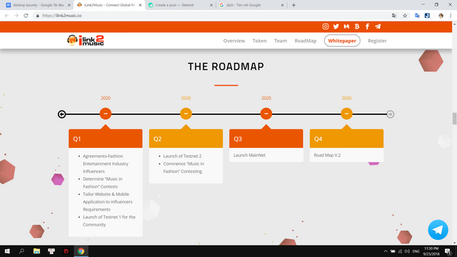The width and height of the screenshot is (457, 257).
Task: Open the Facebook social icon
Action: click(367, 26)
